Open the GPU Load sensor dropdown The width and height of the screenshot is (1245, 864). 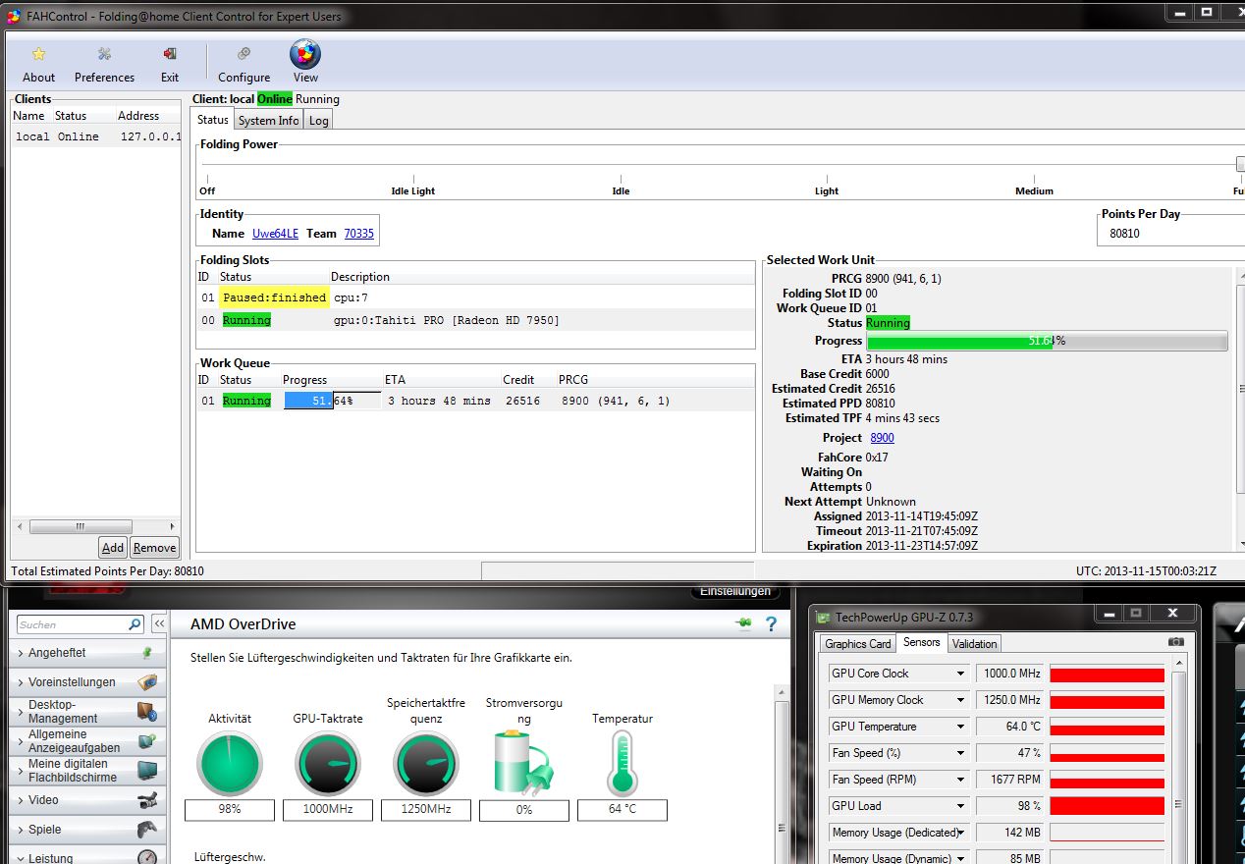[960, 806]
